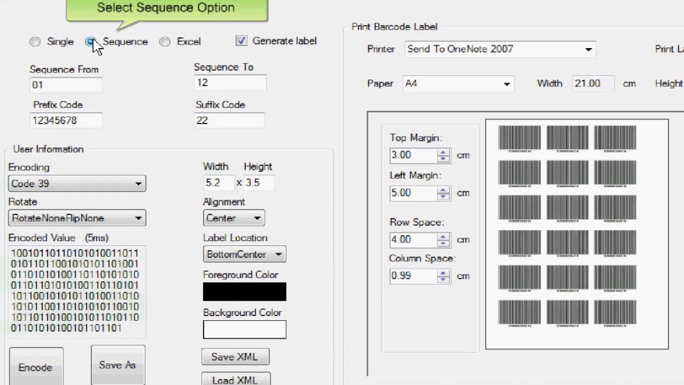Image resolution: width=684 pixels, height=385 pixels.
Task: Click the barcode label preview page
Action: [x=577, y=234]
